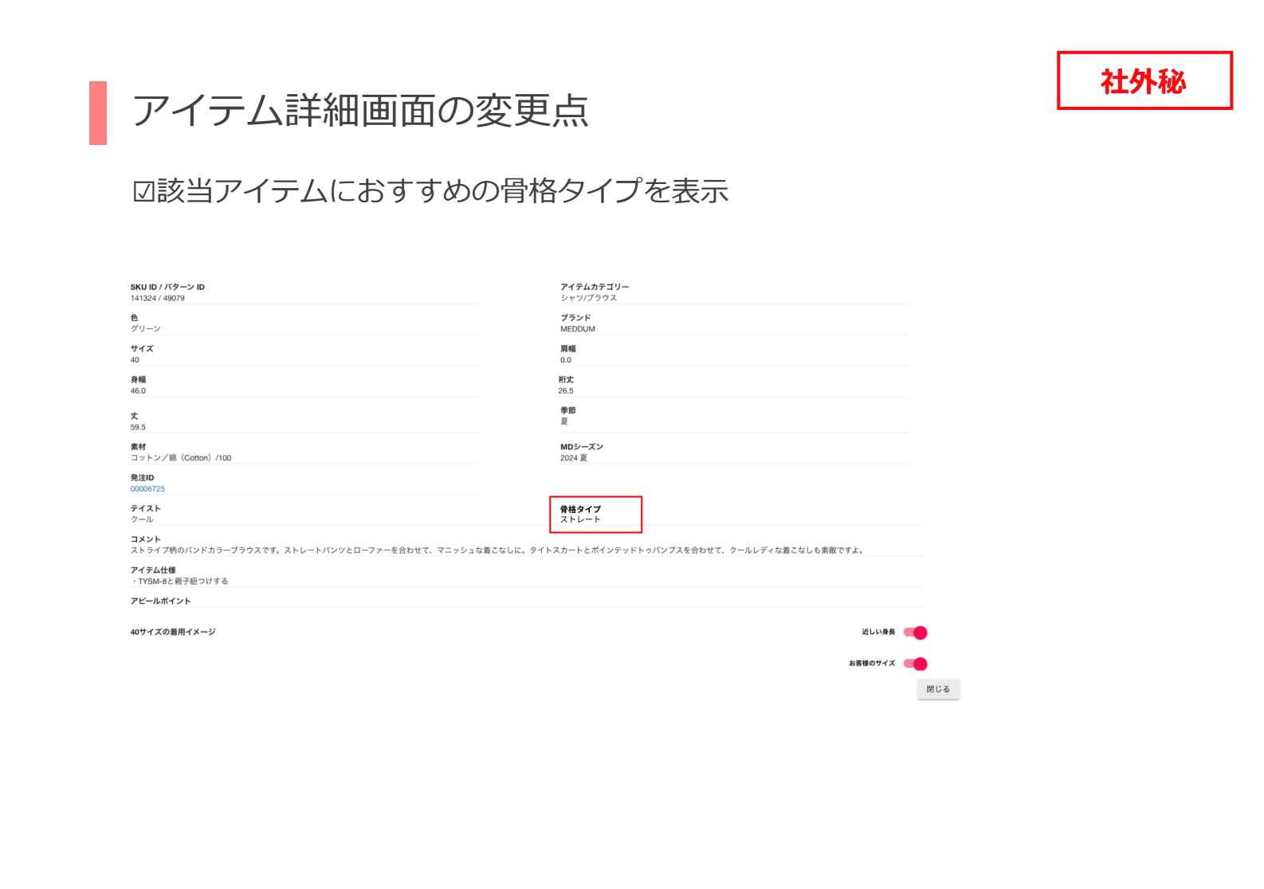Toggle the お客様のサイズ switch
The width and height of the screenshot is (1264, 889).
tap(916, 664)
